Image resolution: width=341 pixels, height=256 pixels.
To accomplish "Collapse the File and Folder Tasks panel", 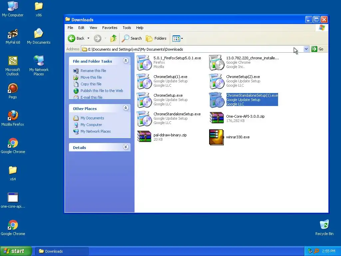I will [x=126, y=61].
